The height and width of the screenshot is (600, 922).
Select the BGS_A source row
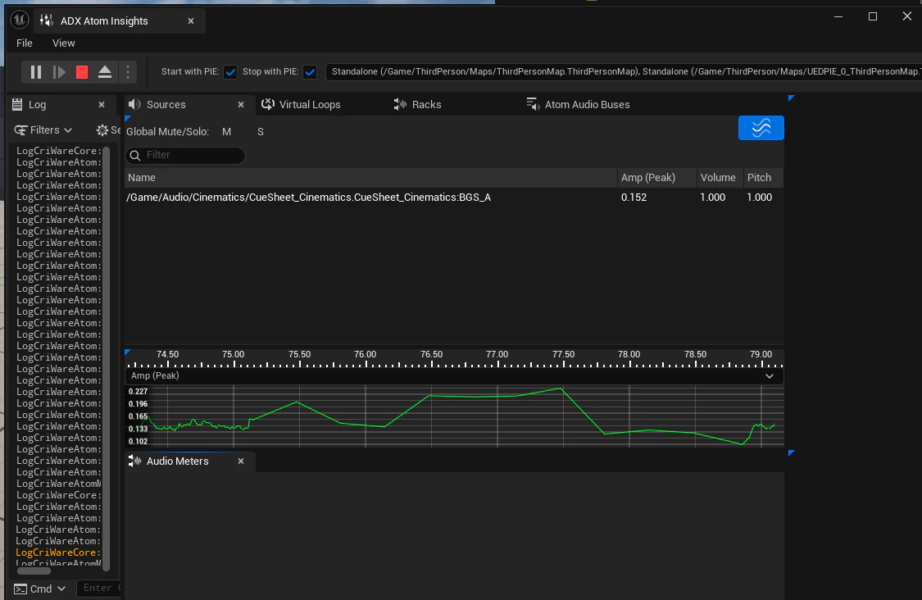tap(454, 197)
